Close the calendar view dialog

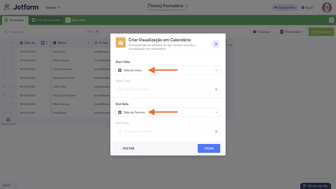[x=216, y=44]
